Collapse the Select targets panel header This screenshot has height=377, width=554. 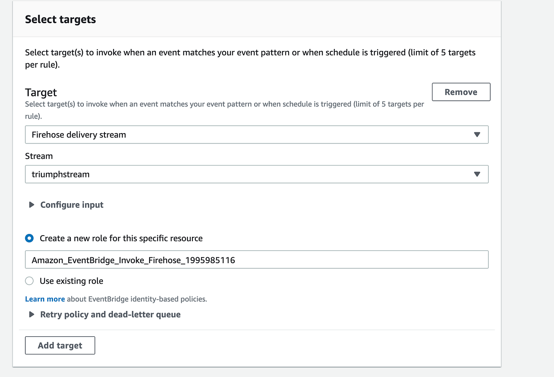[x=60, y=19]
